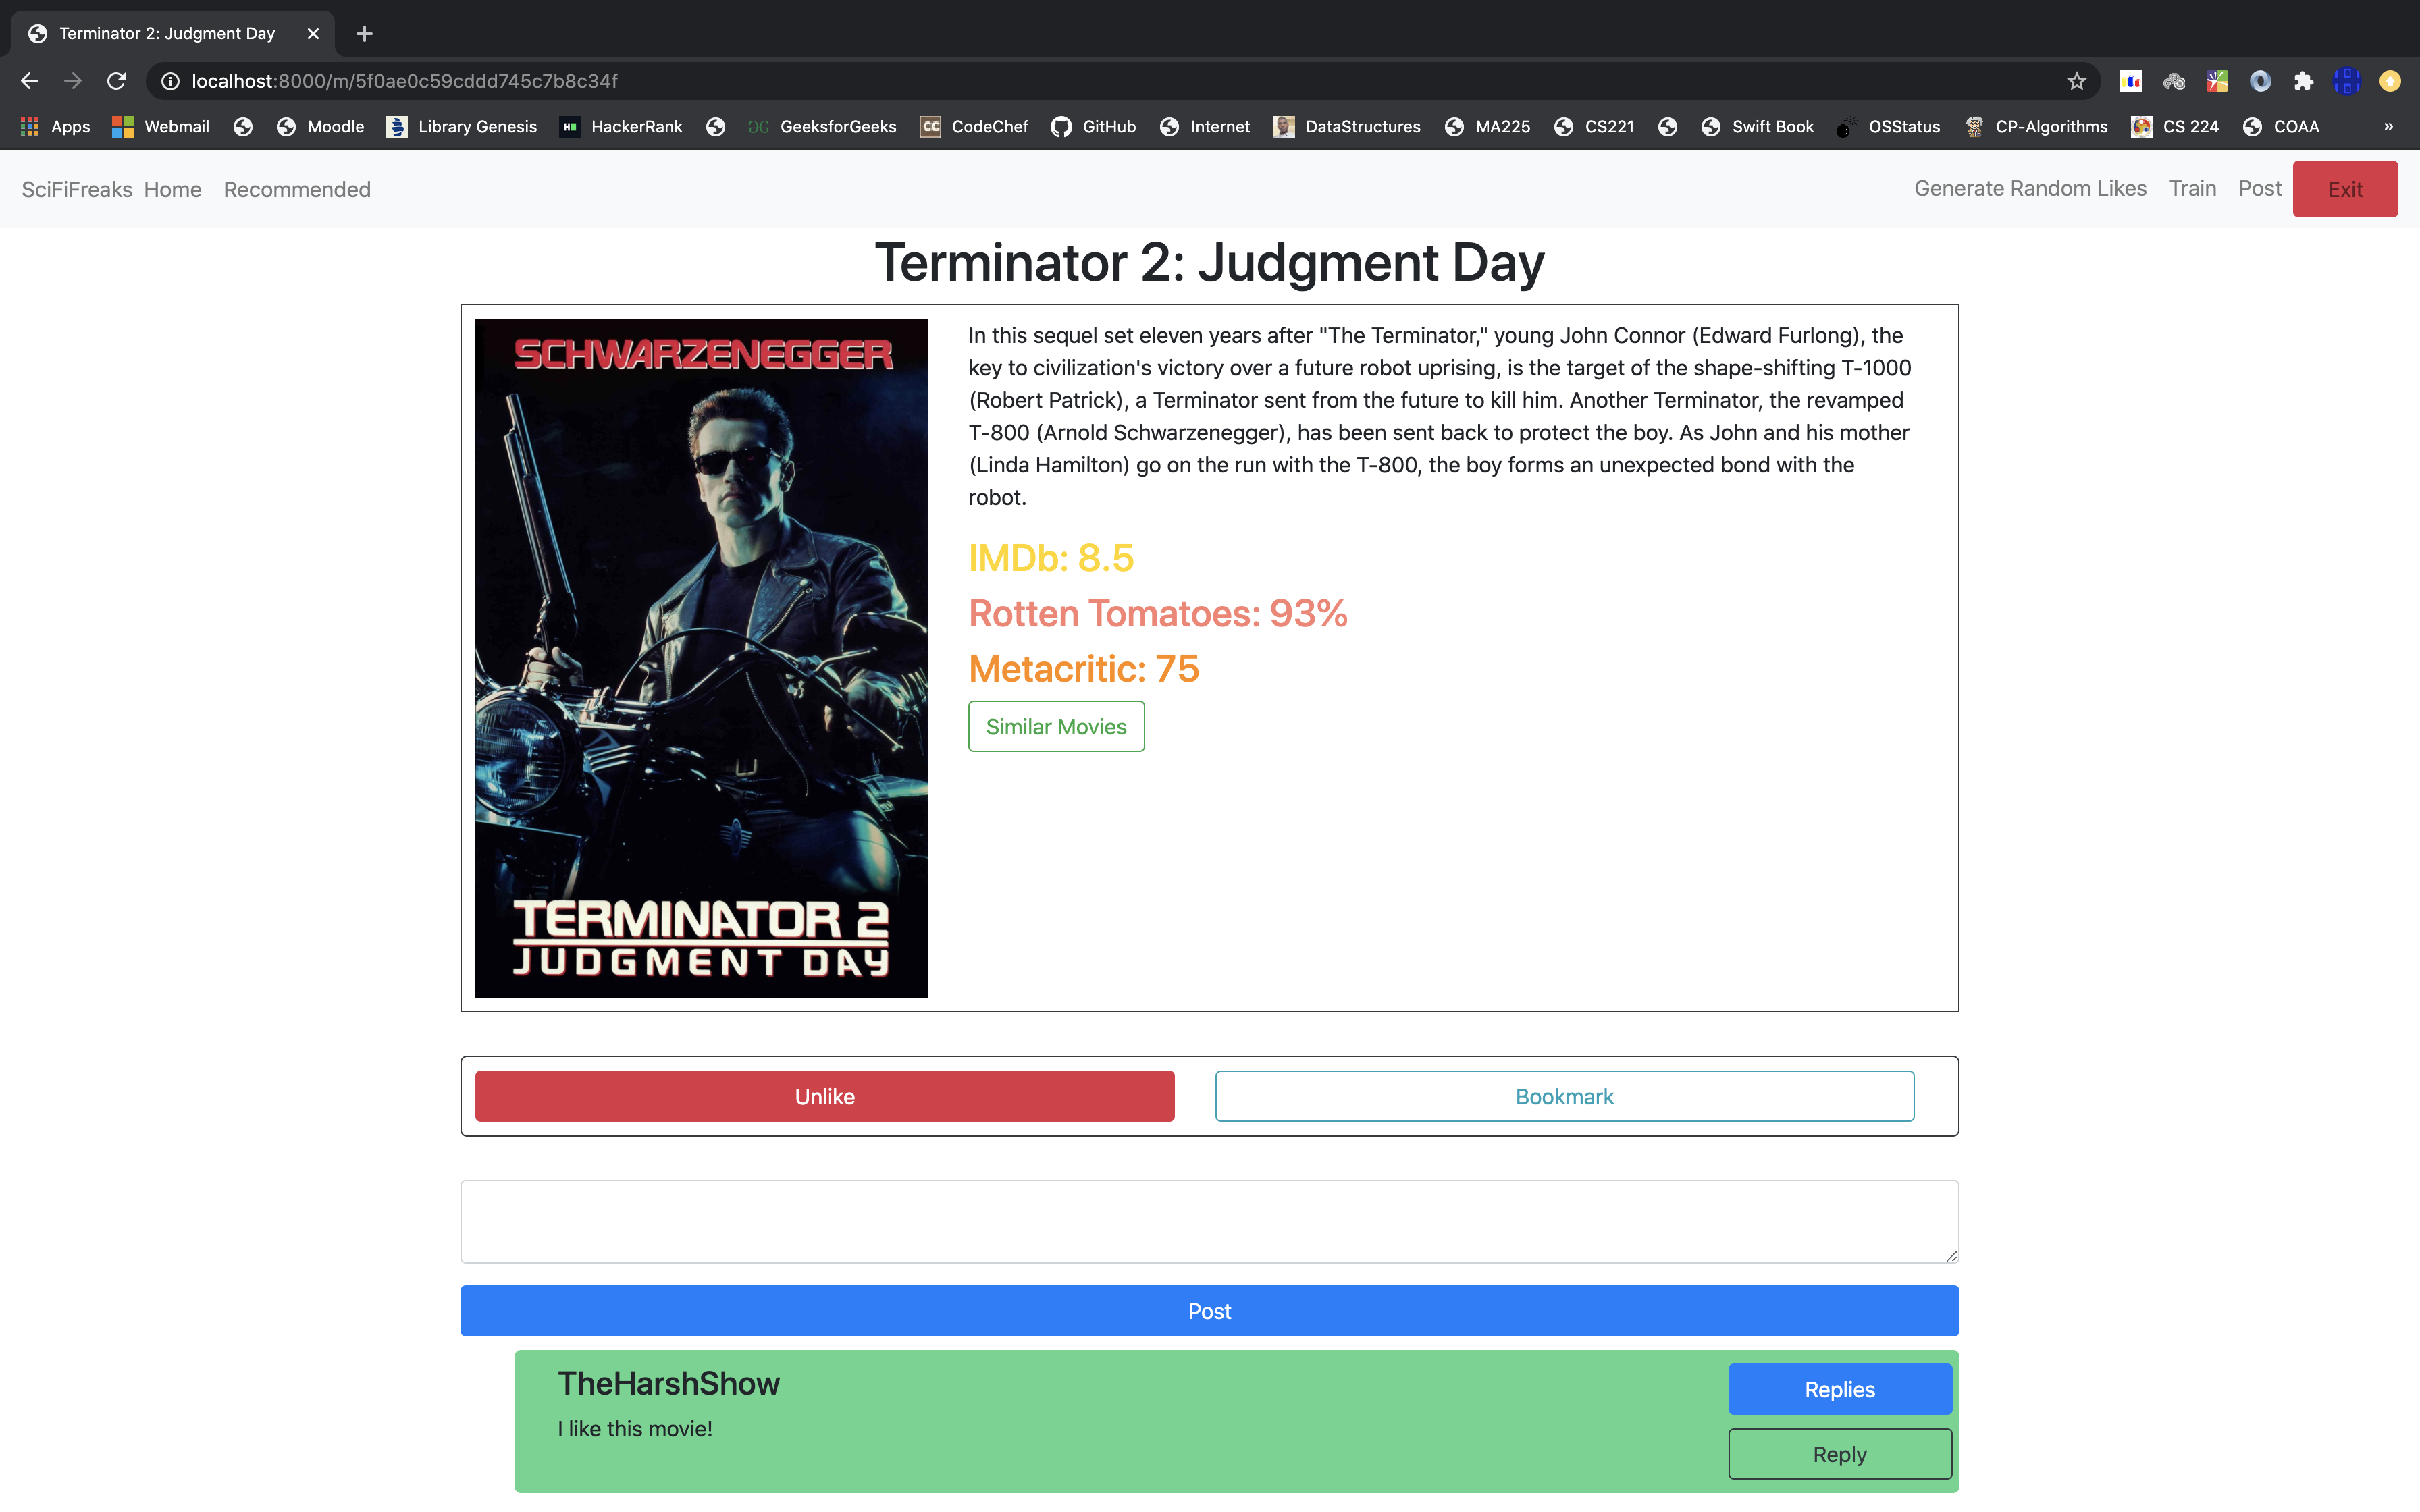The height and width of the screenshot is (1512, 2420).
Task: Click the Train nav link
Action: click(2192, 188)
